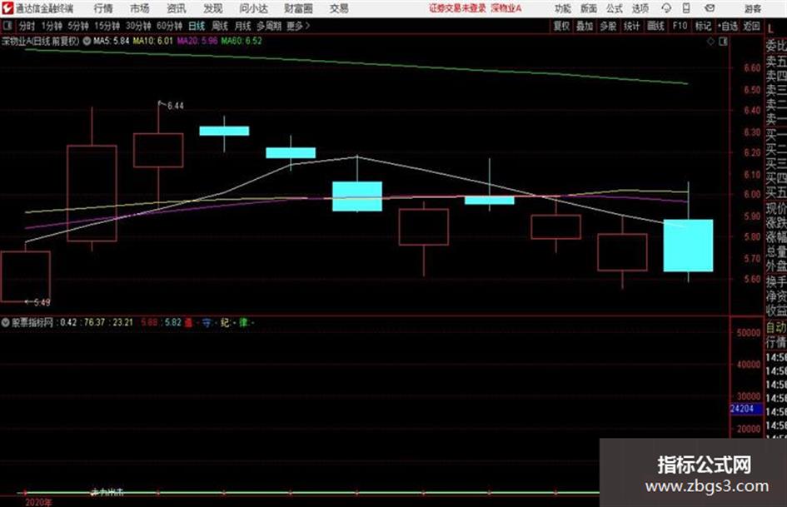The height and width of the screenshot is (507, 787).
Task: Click the panel layout icon left of 分时
Action: click(7, 25)
